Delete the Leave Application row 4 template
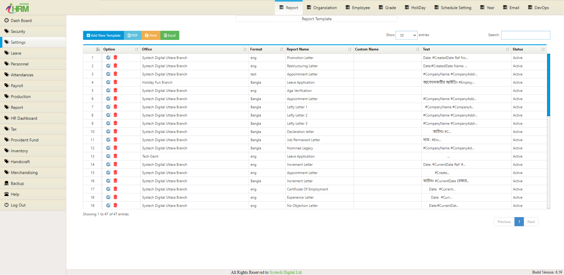The height and width of the screenshot is (275, 564). 115,82
